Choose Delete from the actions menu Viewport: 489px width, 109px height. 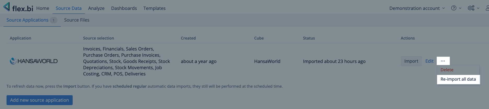coord(447,70)
